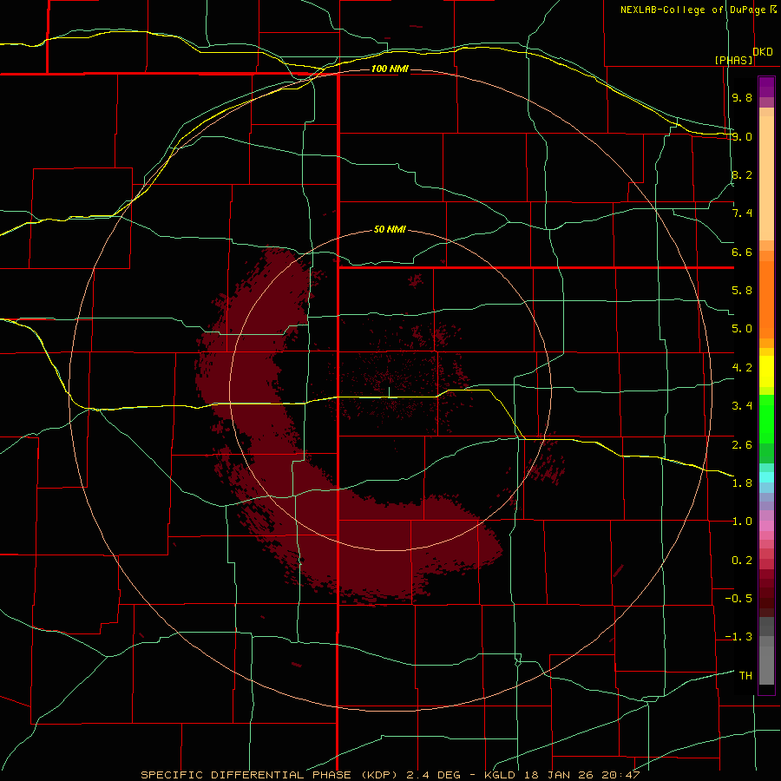
Task: Click the KGLD 18 JAN 26 20:47 timestamp
Action: [x=561, y=775]
